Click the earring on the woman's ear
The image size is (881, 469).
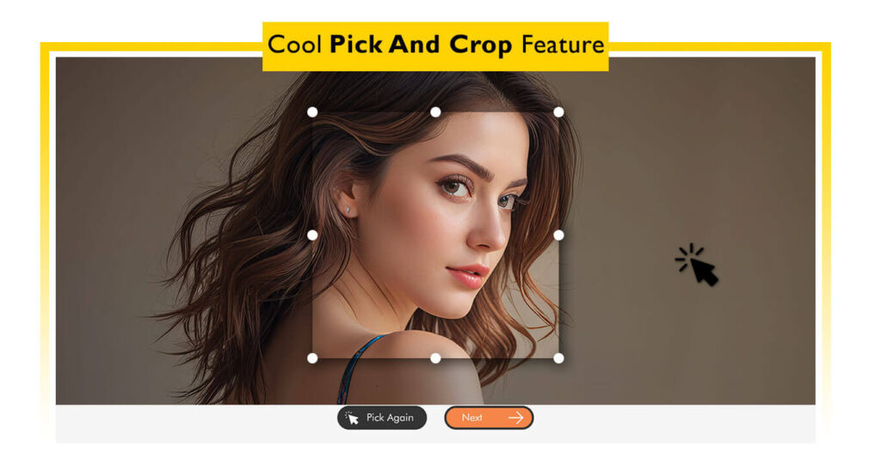(x=348, y=210)
